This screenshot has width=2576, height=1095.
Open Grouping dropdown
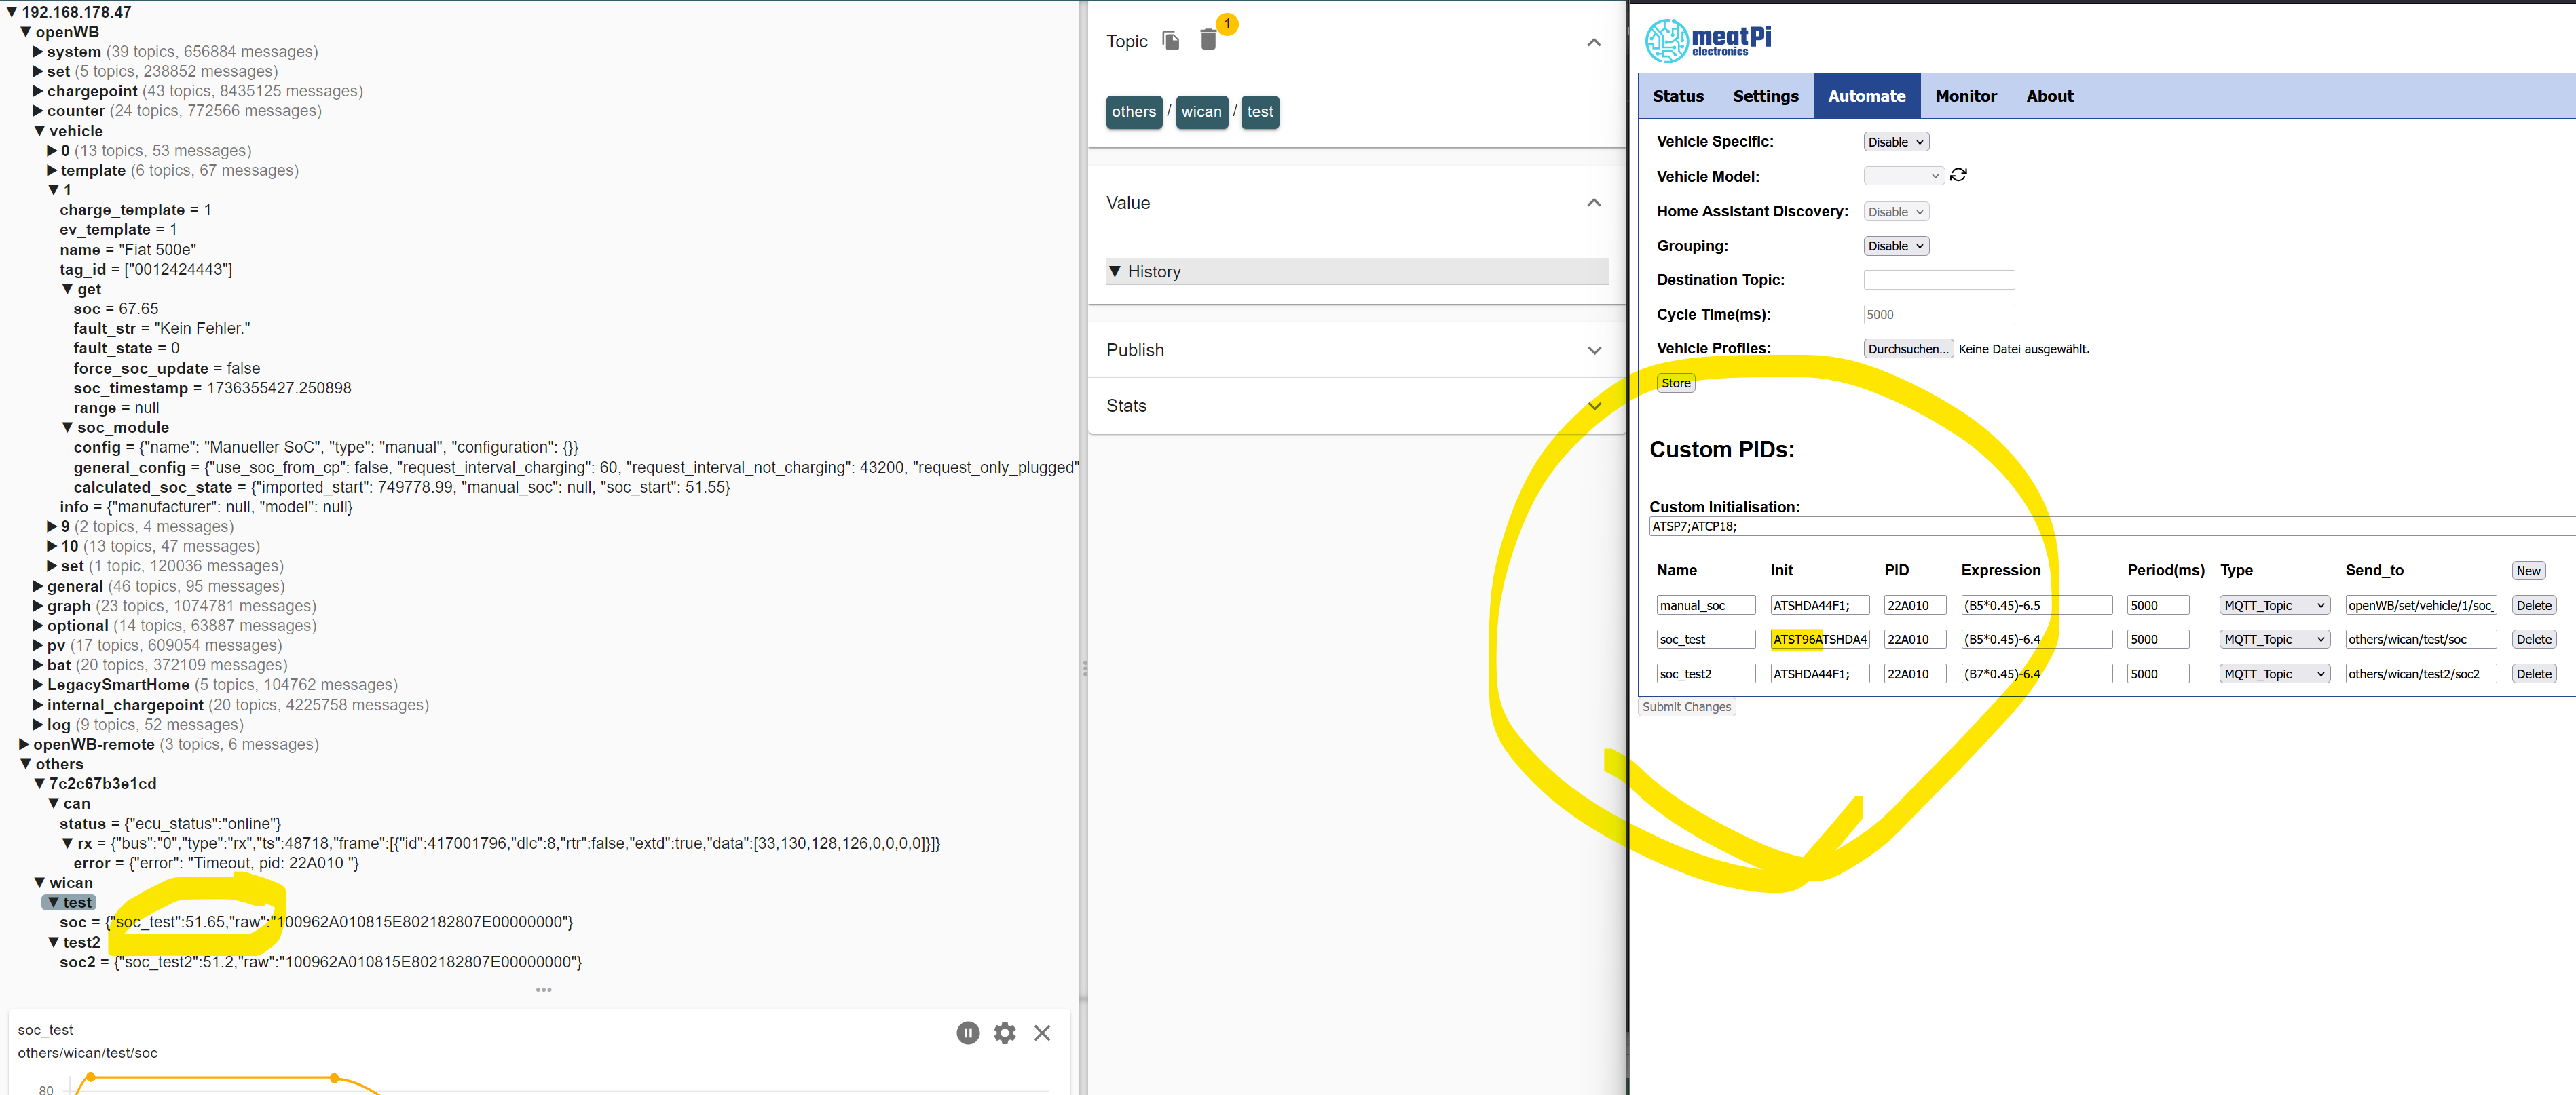point(1895,247)
